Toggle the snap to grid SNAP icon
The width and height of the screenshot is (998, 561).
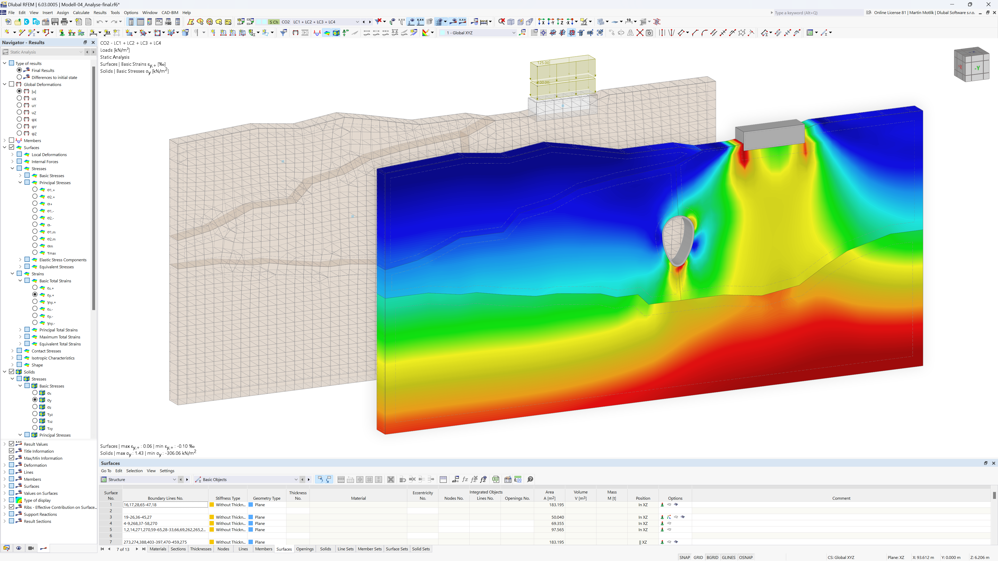pyautogui.click(x=685, y=556)
